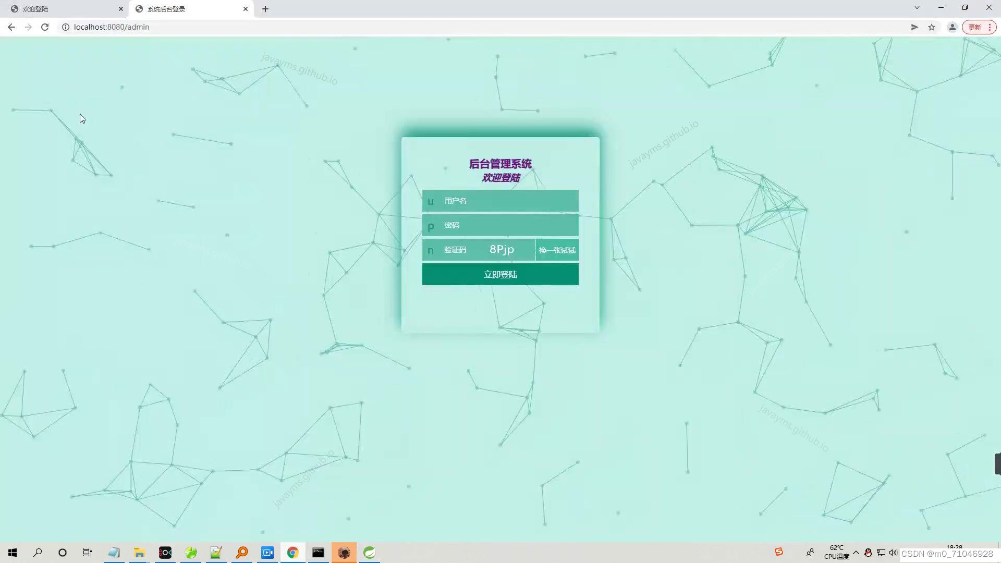Image resolution: width=1001 pixels, height=563 pixels.
Task: Click the send/share arrow icon in address bar
Action: (x=914, y=27)
